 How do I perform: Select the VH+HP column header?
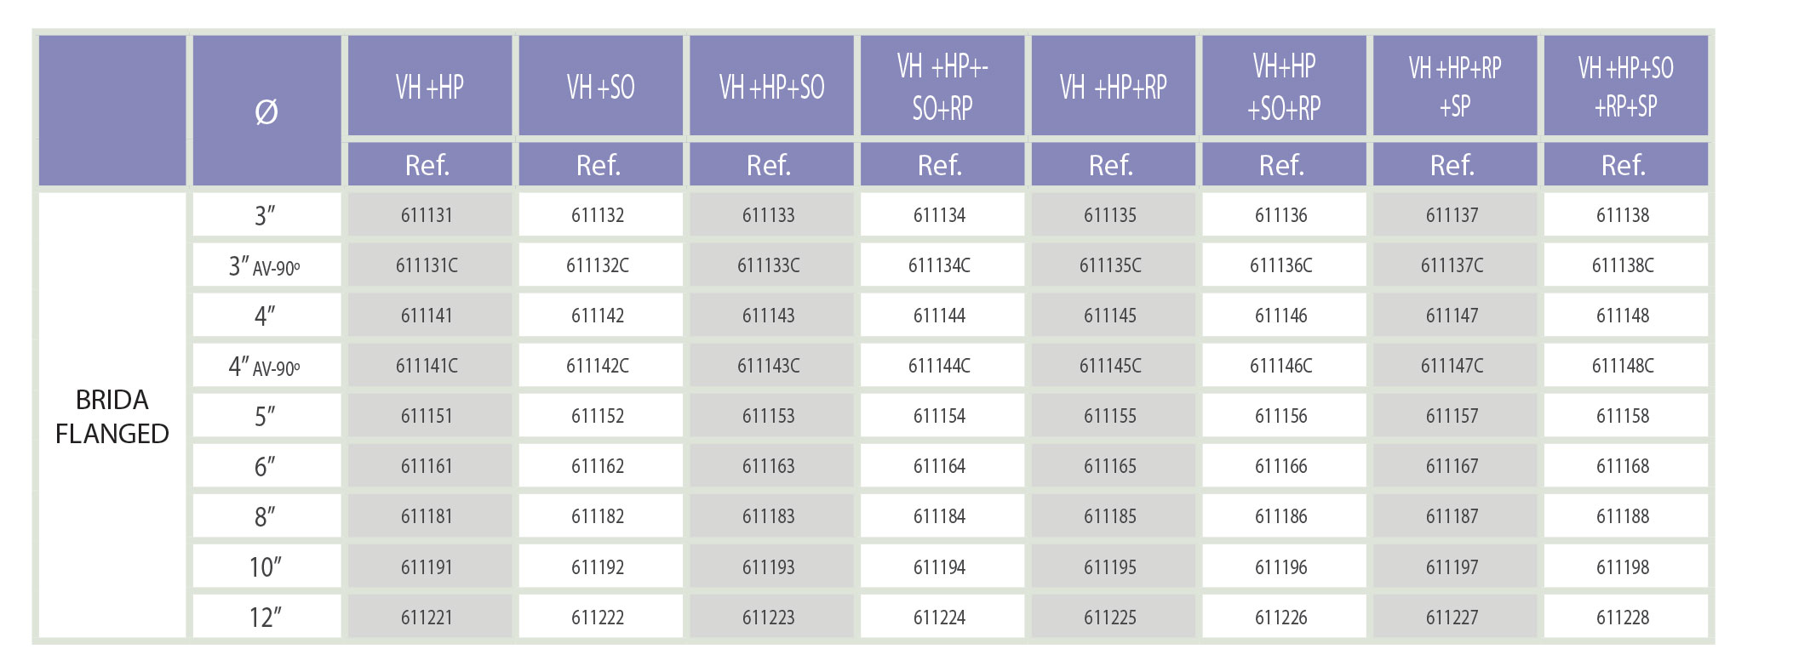(x=430, y=86)
